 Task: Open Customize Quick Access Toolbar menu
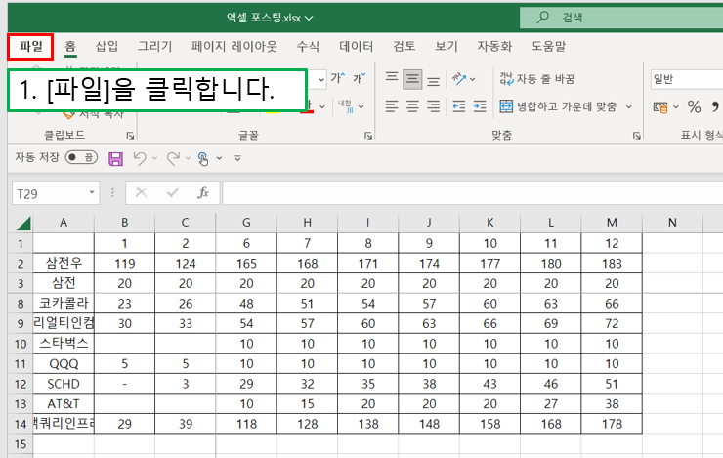(x=238, y=158)
